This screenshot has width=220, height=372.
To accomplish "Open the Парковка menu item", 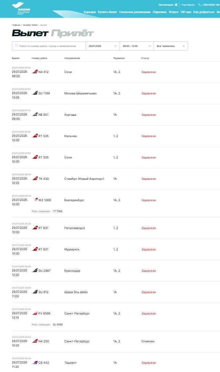I will click(x=160, y=12).
